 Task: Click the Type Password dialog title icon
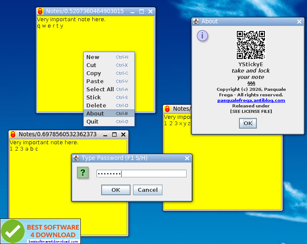pos(76,158)
